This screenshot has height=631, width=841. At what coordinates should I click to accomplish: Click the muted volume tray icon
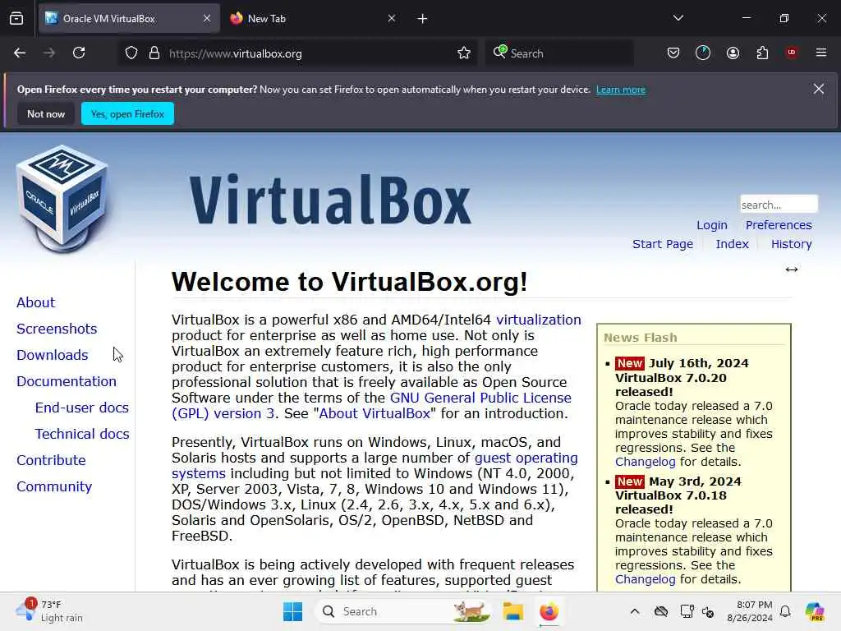[708, 611]
